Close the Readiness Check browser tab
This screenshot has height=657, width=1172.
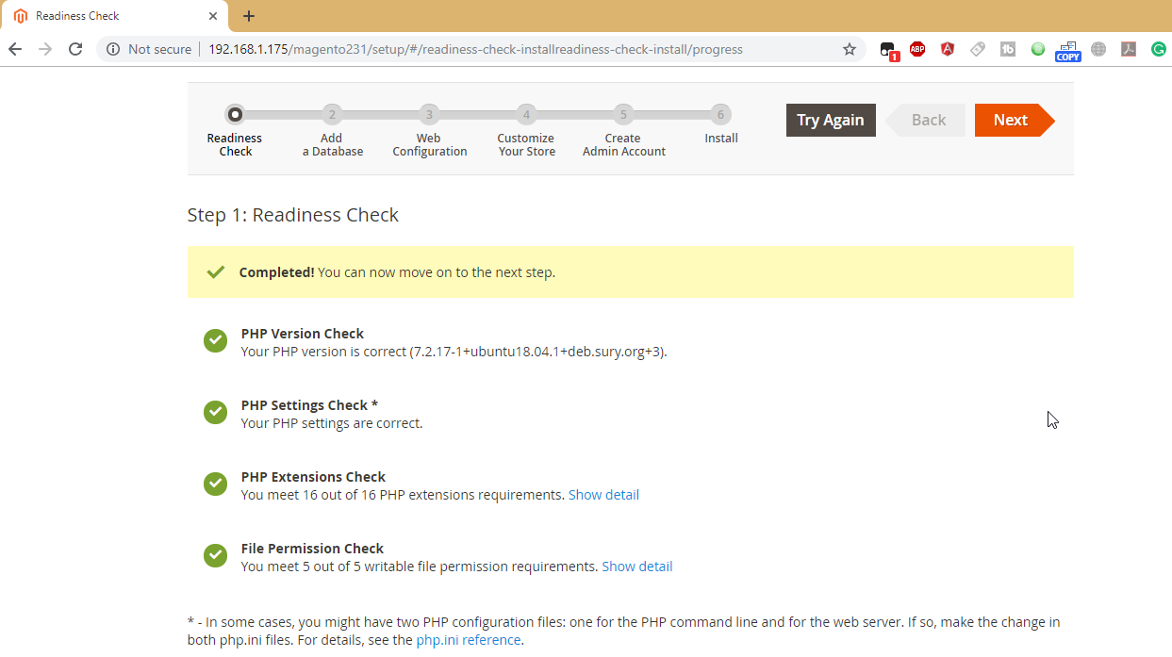pos(213,16)
